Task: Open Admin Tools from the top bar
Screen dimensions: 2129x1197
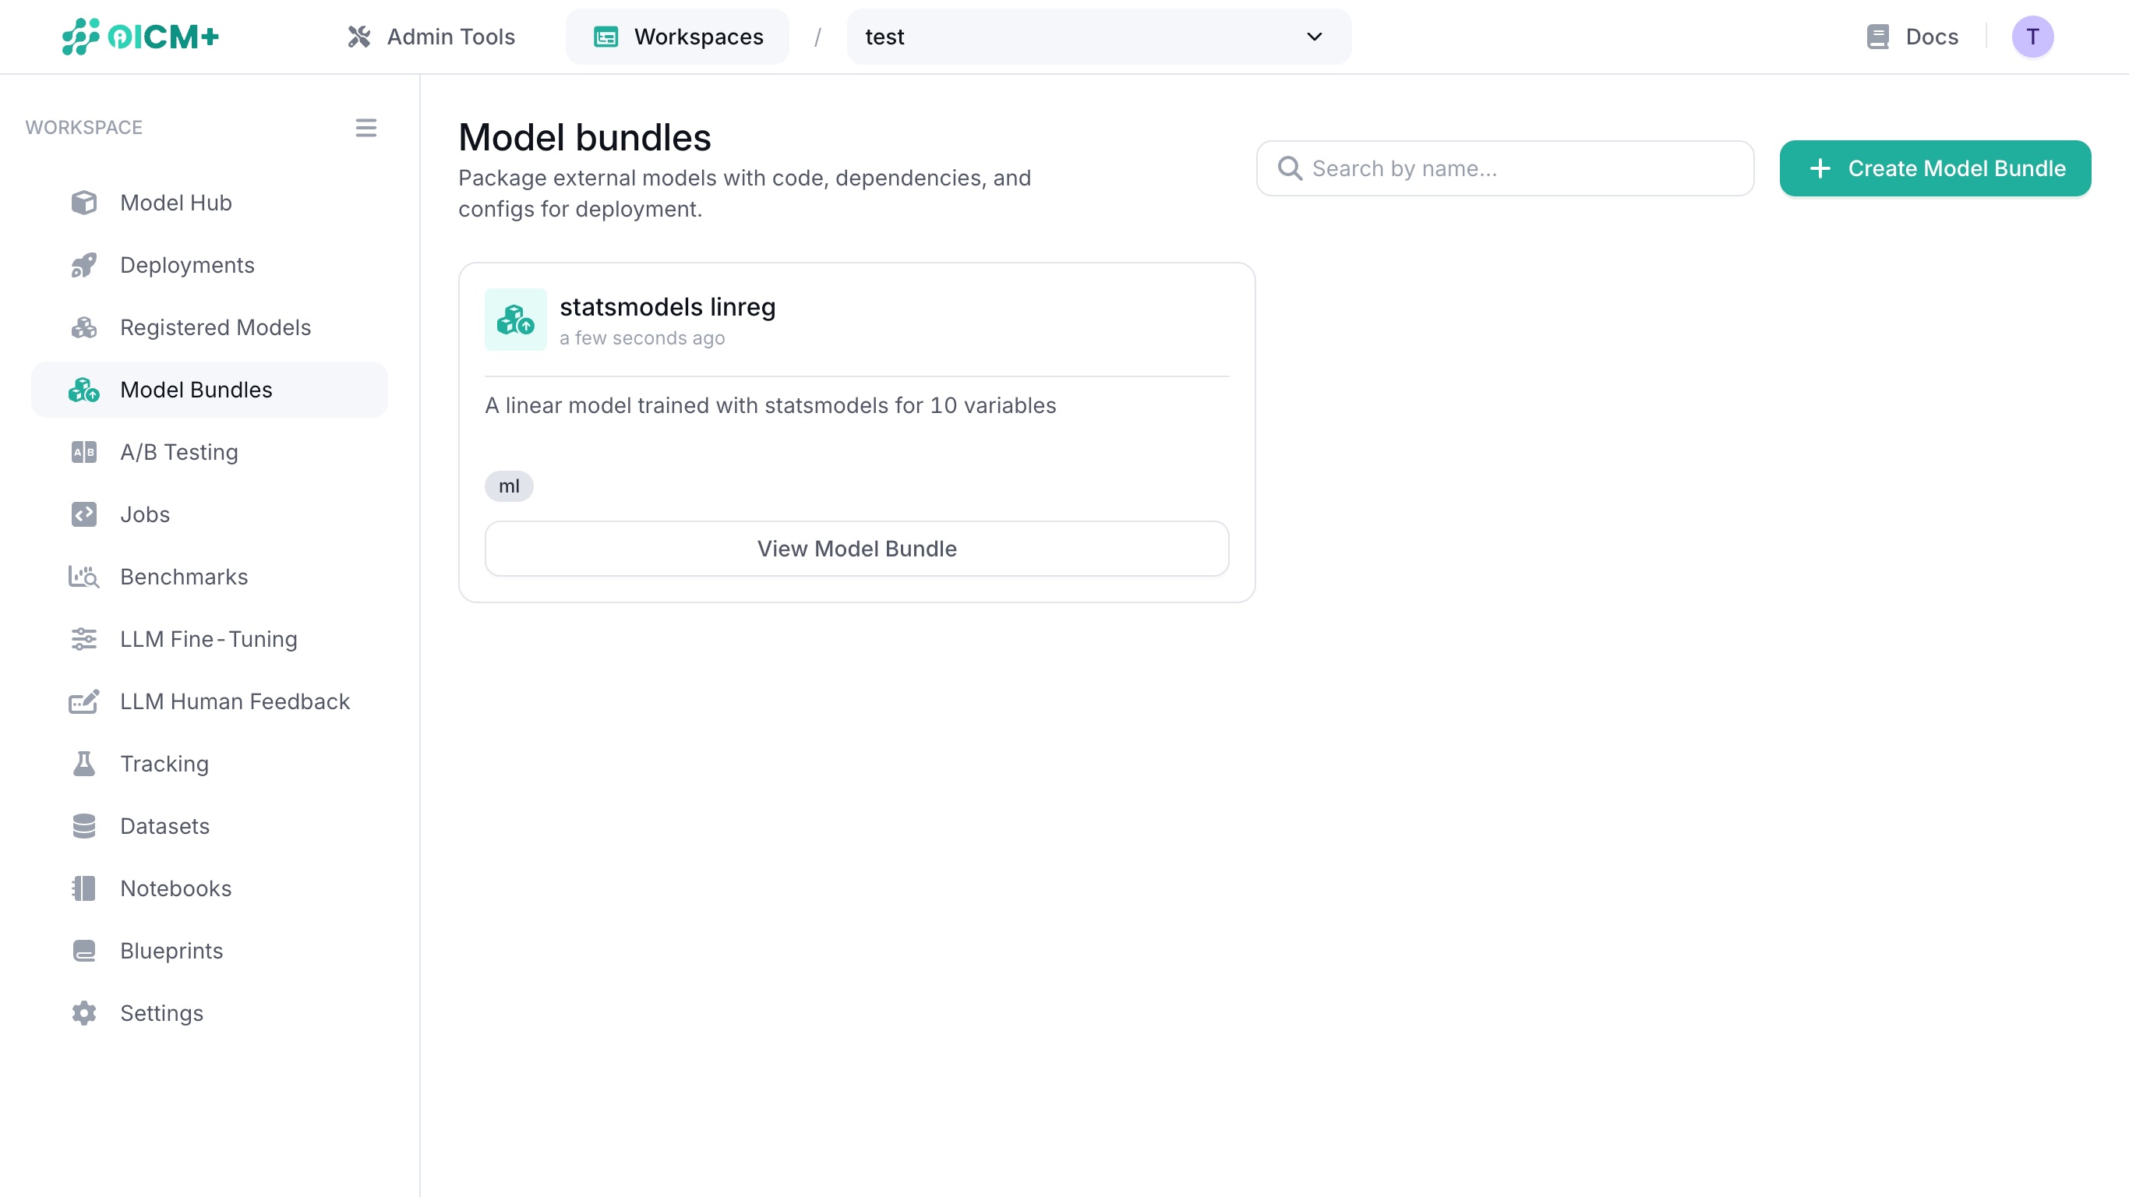Action: pos(431,37)
